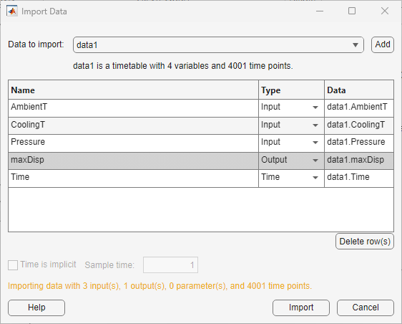Click the Help button
The image size is (402, 324).
pos(36,308)
